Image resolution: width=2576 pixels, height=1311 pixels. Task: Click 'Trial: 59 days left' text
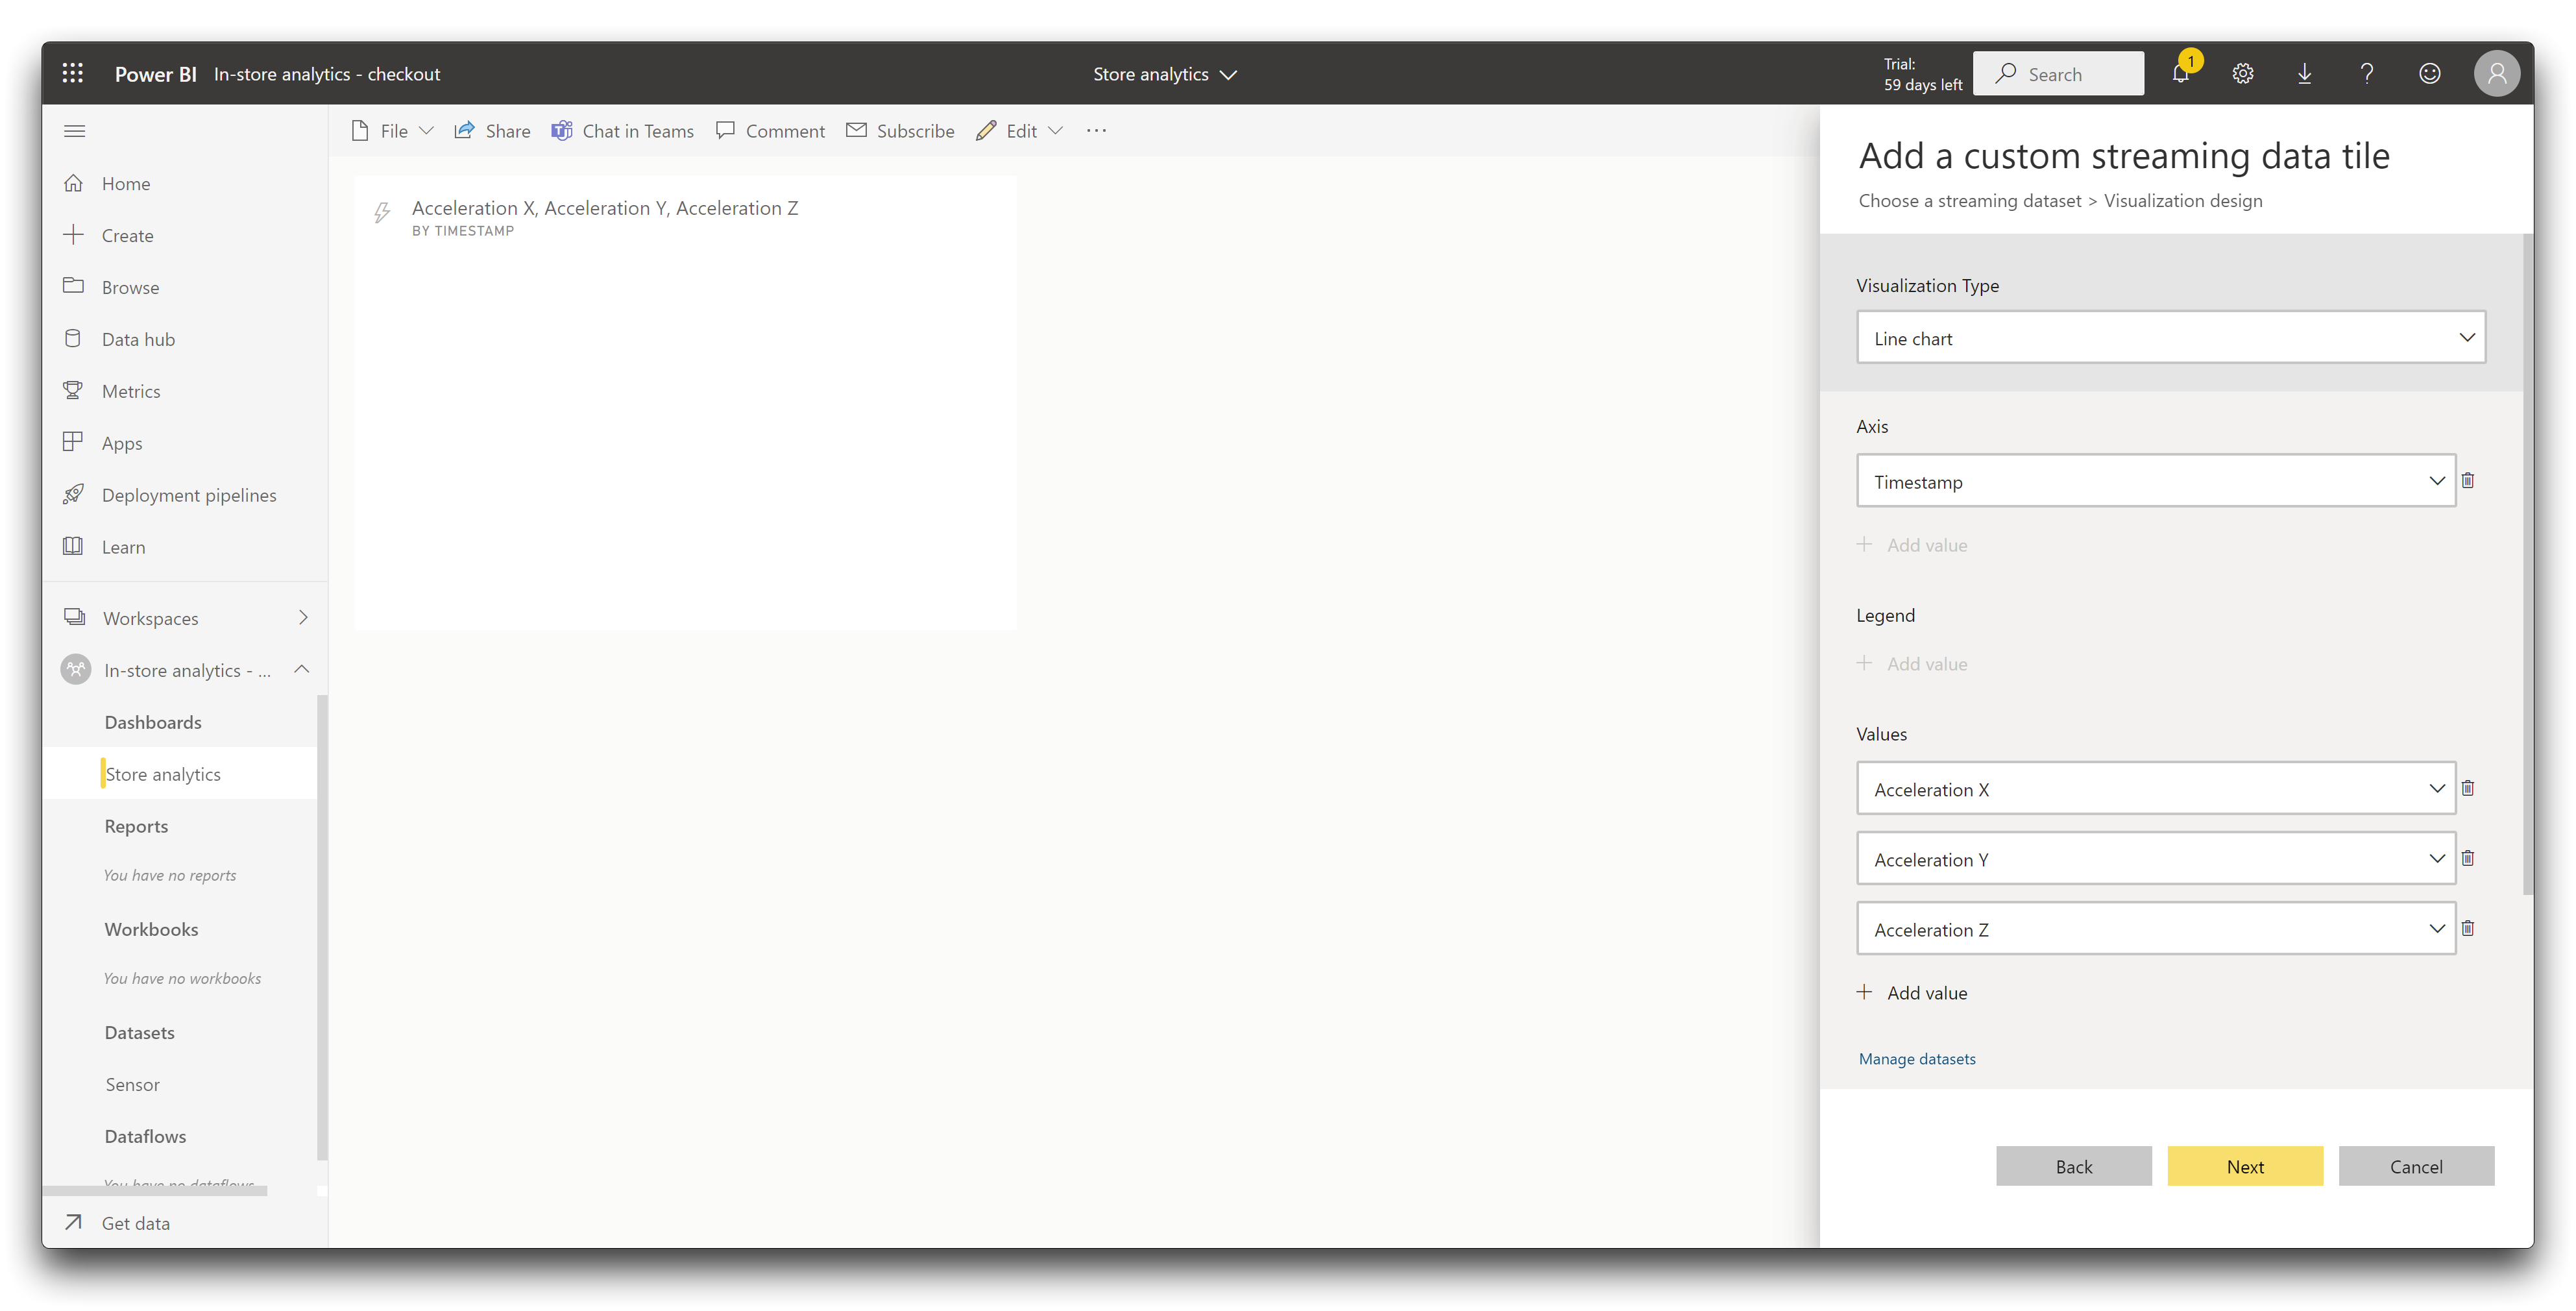(1923, 74)
